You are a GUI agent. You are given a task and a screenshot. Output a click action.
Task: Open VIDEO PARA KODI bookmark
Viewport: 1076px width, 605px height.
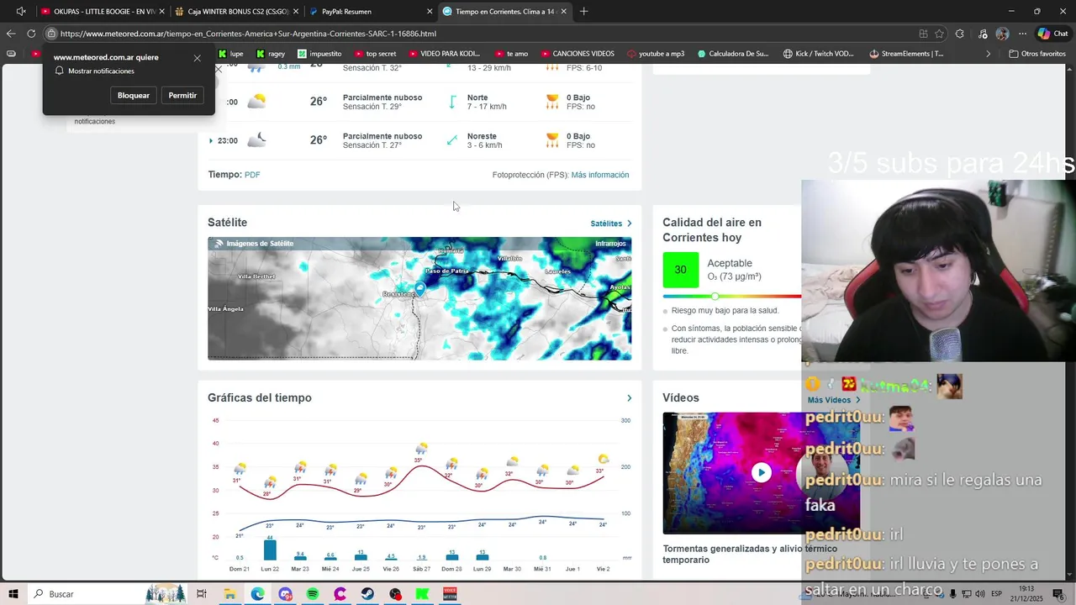(444, 54)
